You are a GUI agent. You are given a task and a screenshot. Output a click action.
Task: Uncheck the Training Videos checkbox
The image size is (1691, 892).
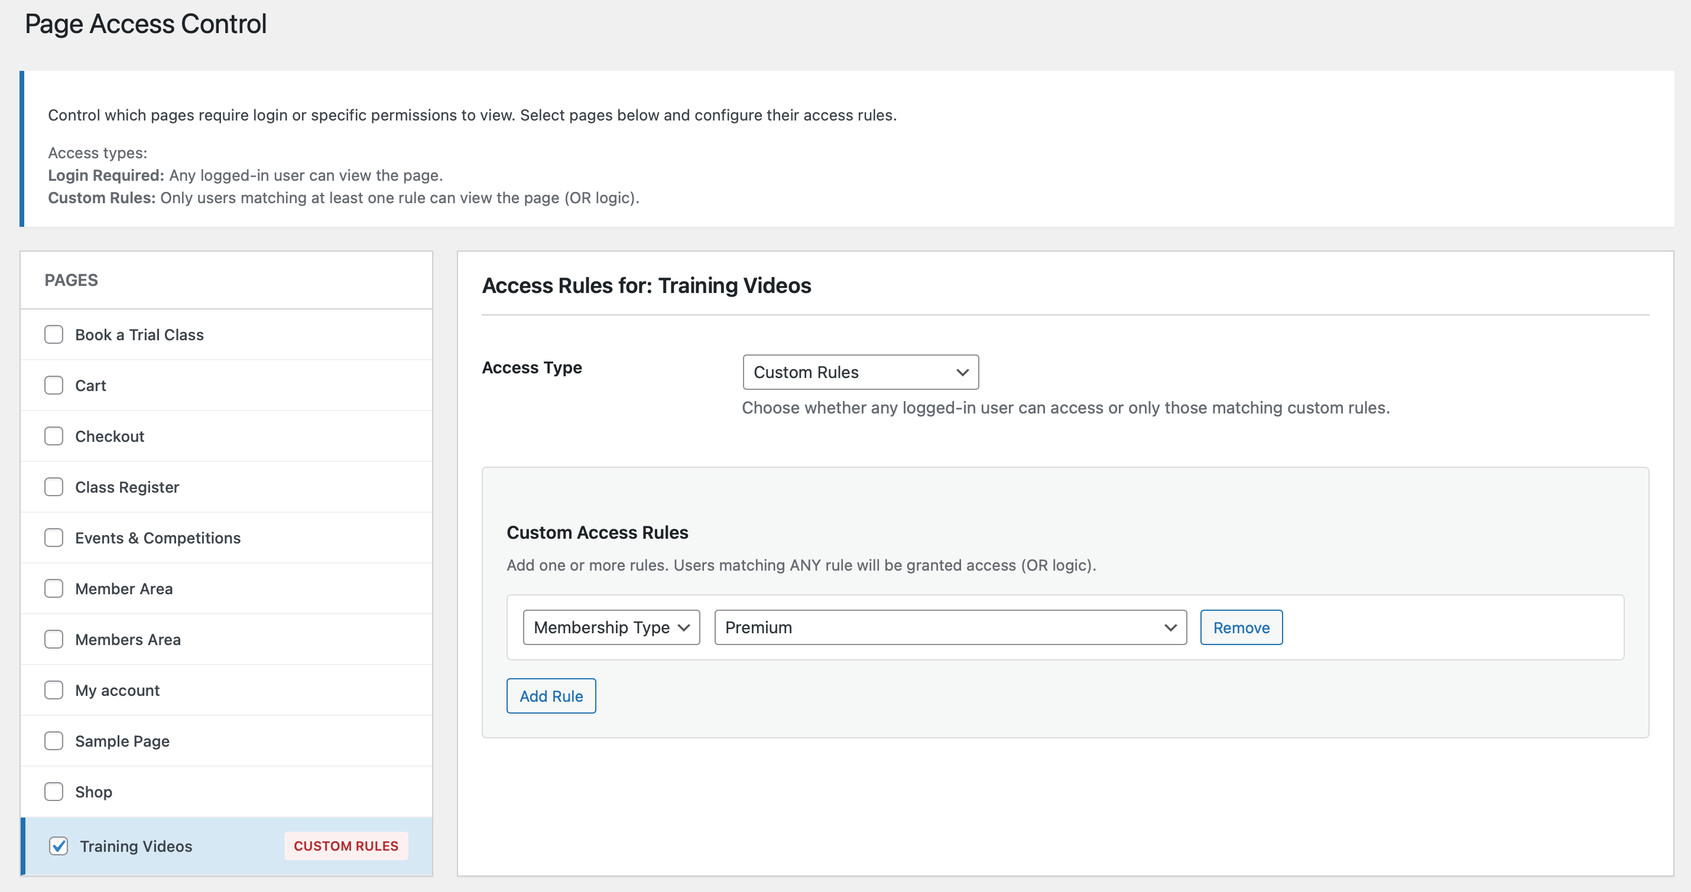coord(59,846)
